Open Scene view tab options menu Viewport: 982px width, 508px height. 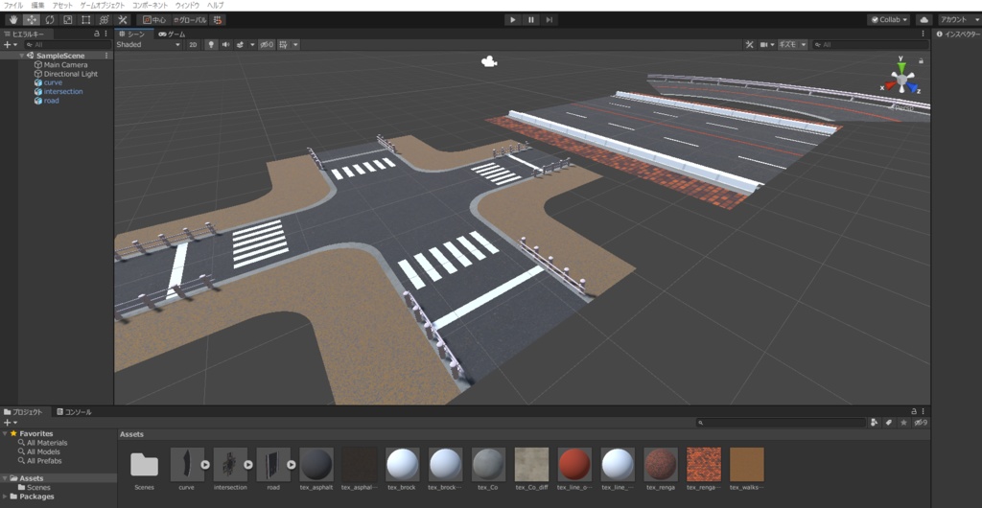(923, 34)
